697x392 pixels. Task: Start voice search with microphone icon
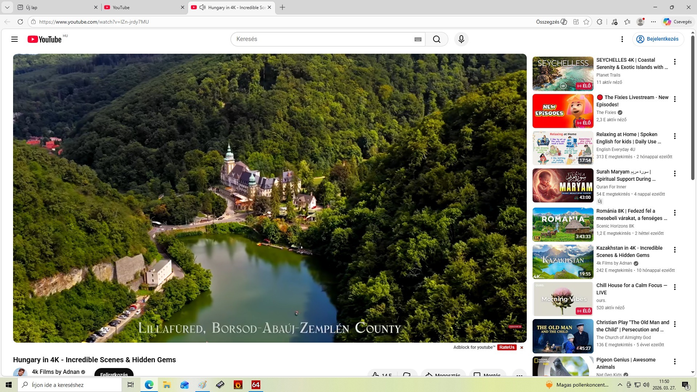point(461,39)
